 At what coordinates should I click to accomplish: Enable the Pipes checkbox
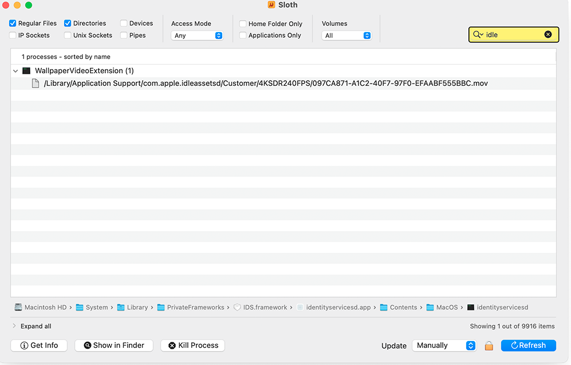tap(124, 35)
